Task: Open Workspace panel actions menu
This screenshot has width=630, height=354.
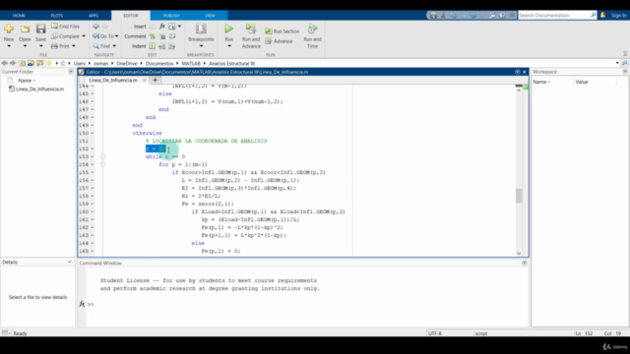Action: click(625, 72)
